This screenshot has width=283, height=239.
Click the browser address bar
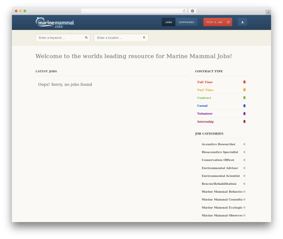click(x=134, y=11)
